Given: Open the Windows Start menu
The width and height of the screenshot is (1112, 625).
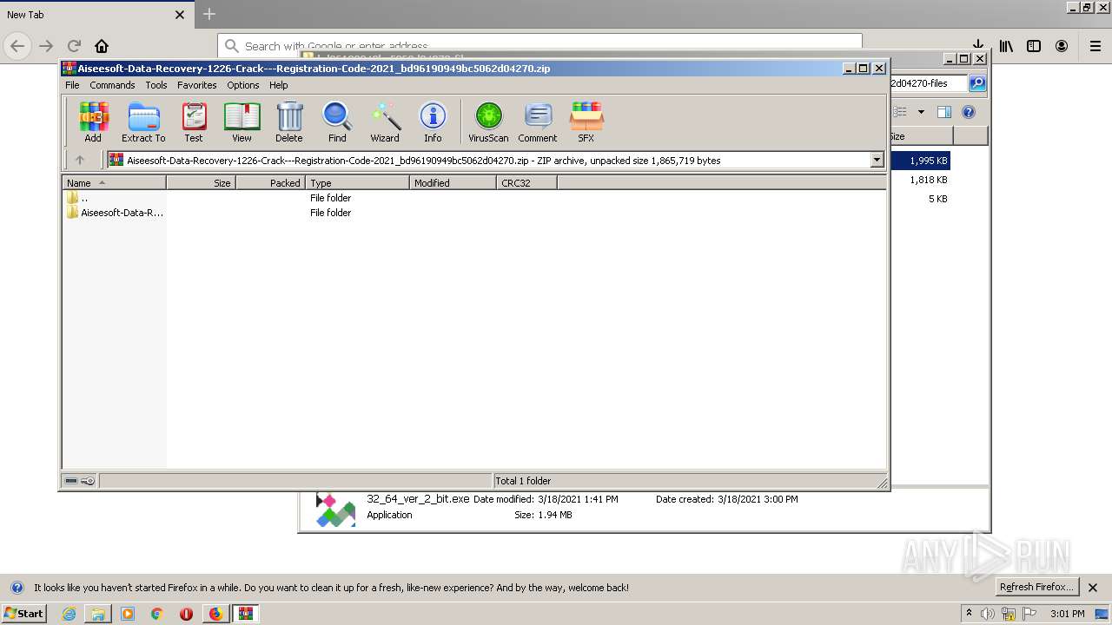Looking at the screenshot, I should (x=24, y=613).
